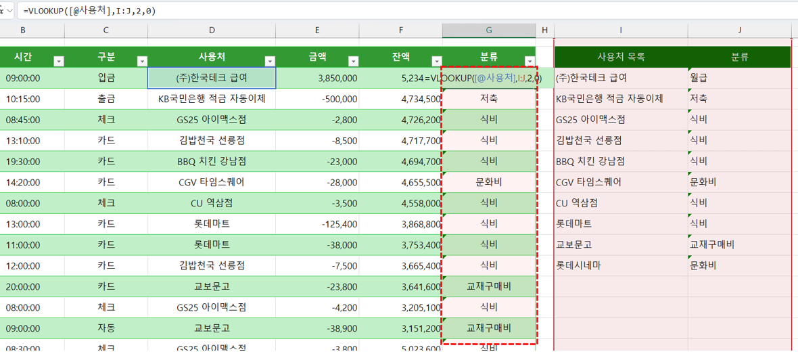Select column D header
798x354 pixels.
click(212, 30)
